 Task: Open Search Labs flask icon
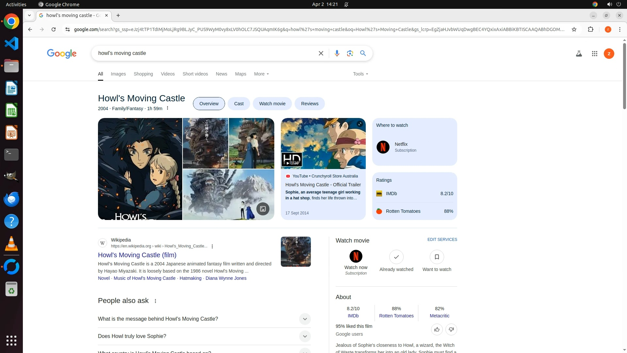pyautogui.click(x=579, y=54)
